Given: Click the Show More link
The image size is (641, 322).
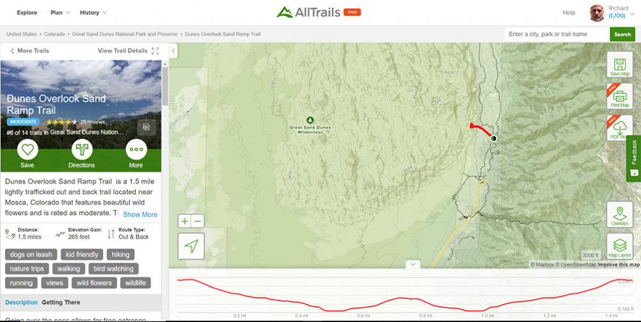Looking at the screenshot, I should tap(140, 214).
